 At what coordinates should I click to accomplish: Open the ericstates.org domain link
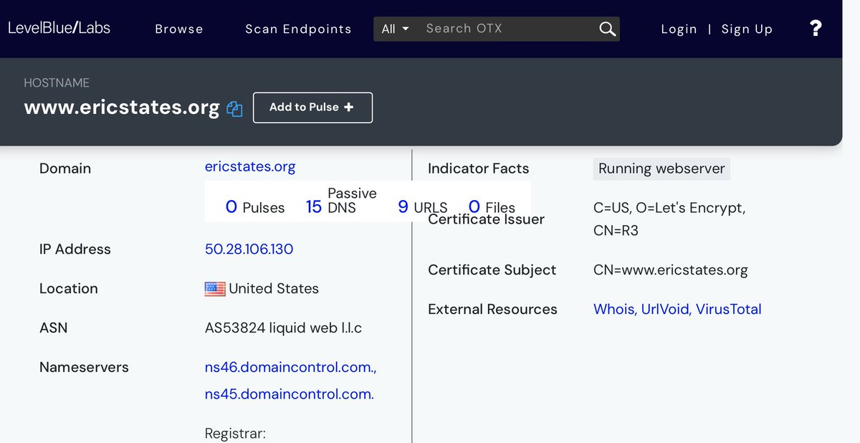pos(250,166)
